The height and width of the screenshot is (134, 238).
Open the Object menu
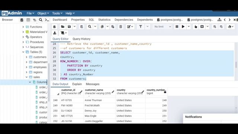click(x=43, y=13)
